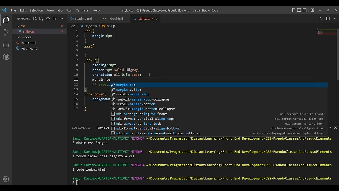The image size is (339, 191).
Task: Choose mdi-format-vertical-align-top snippet suggestion
Action: click(x=219, y=119)
